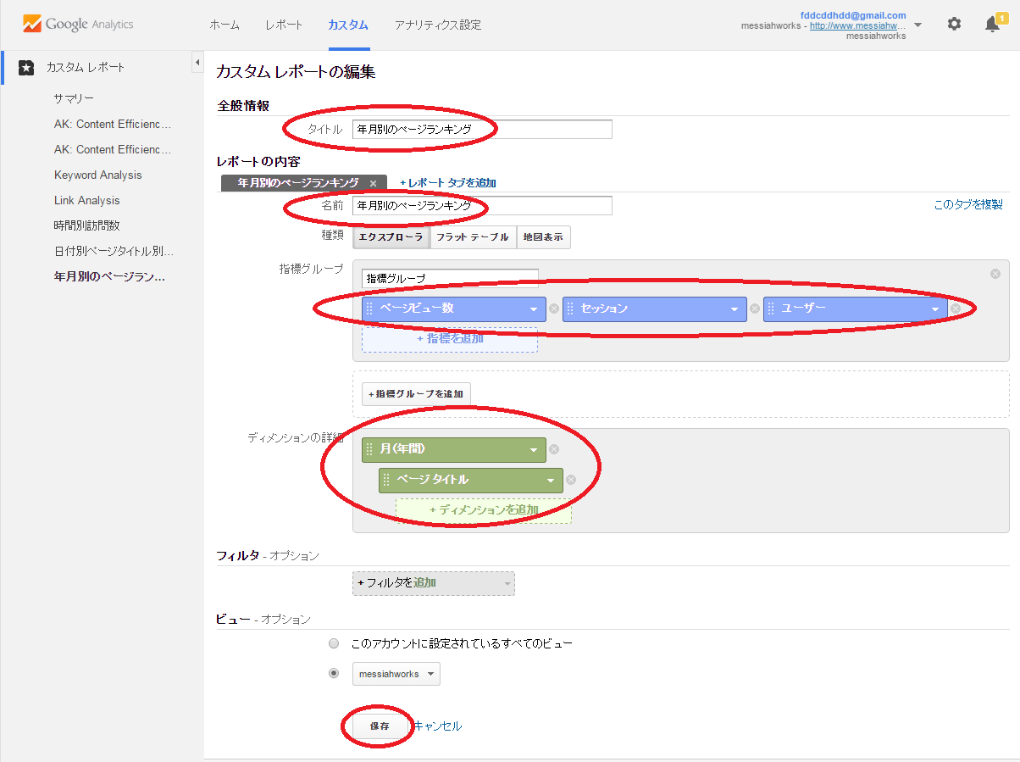The width and height of the screenshot is (1020, 762).
Task: Select the messiahworks view radio button
Action: click(334, 674)
